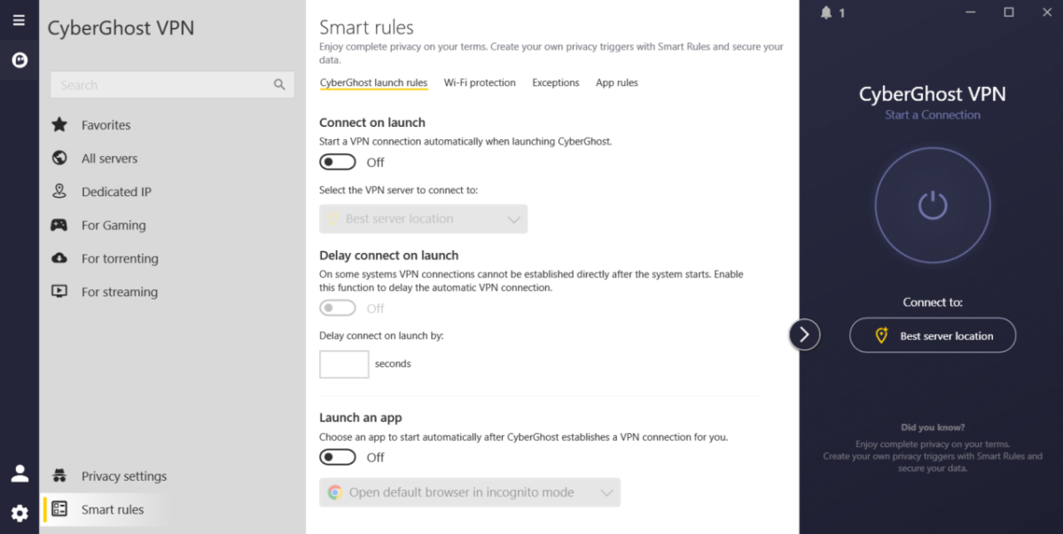Select the Exceptions tab

(555, 82)
